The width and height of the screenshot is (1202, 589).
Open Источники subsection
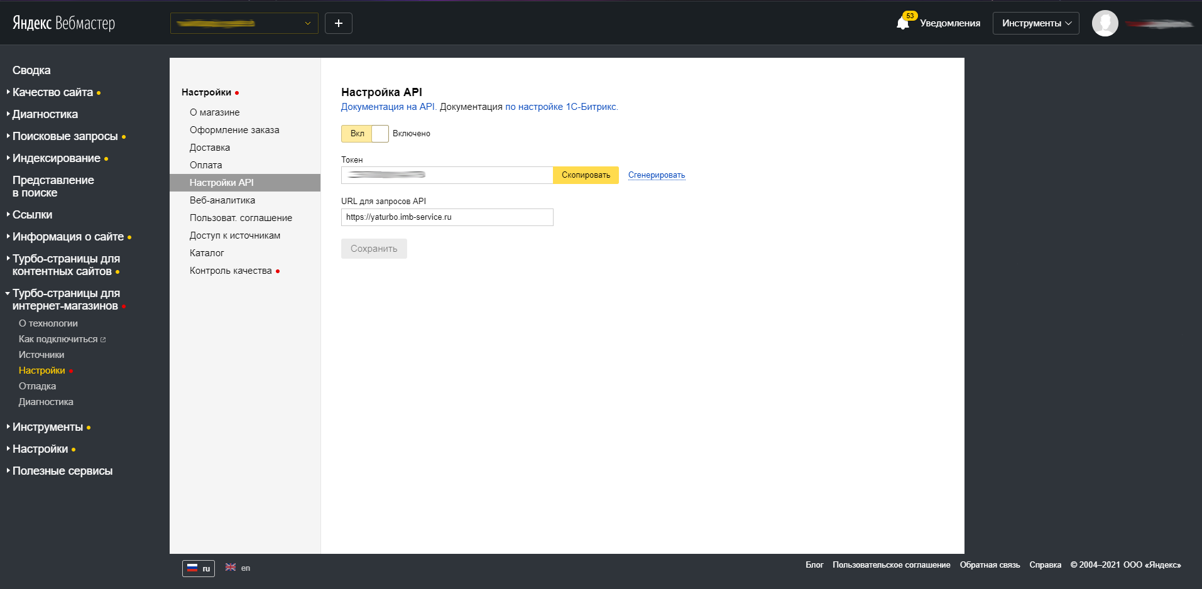coord(41,355)
